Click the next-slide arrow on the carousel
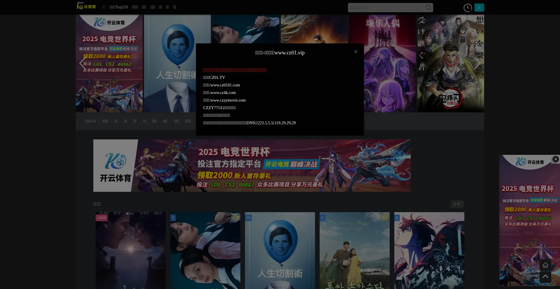 click(x=477, y=63)
